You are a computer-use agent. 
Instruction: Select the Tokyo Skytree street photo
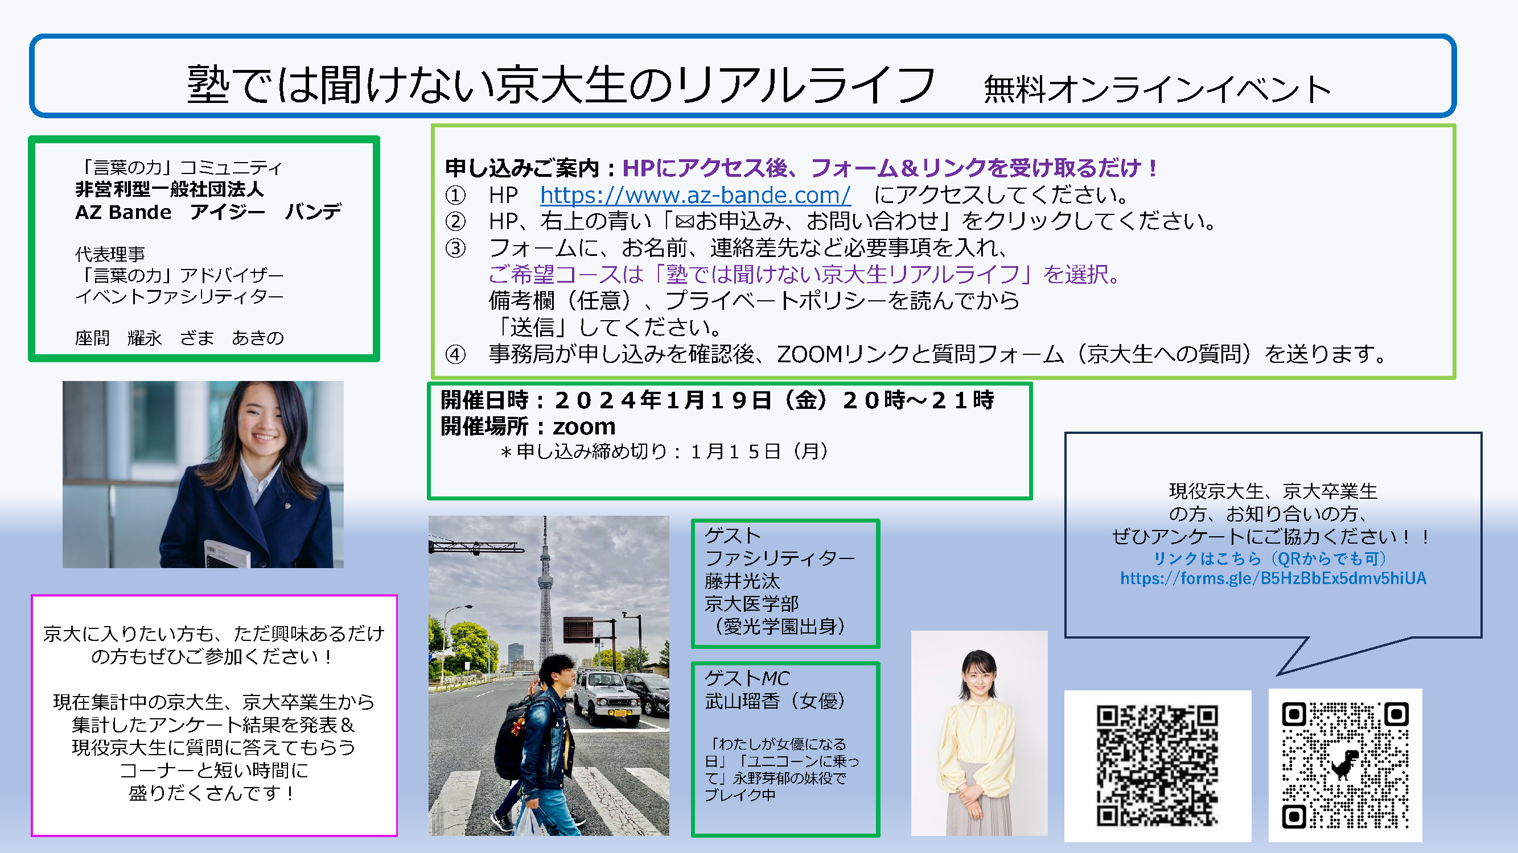[548, 675]
